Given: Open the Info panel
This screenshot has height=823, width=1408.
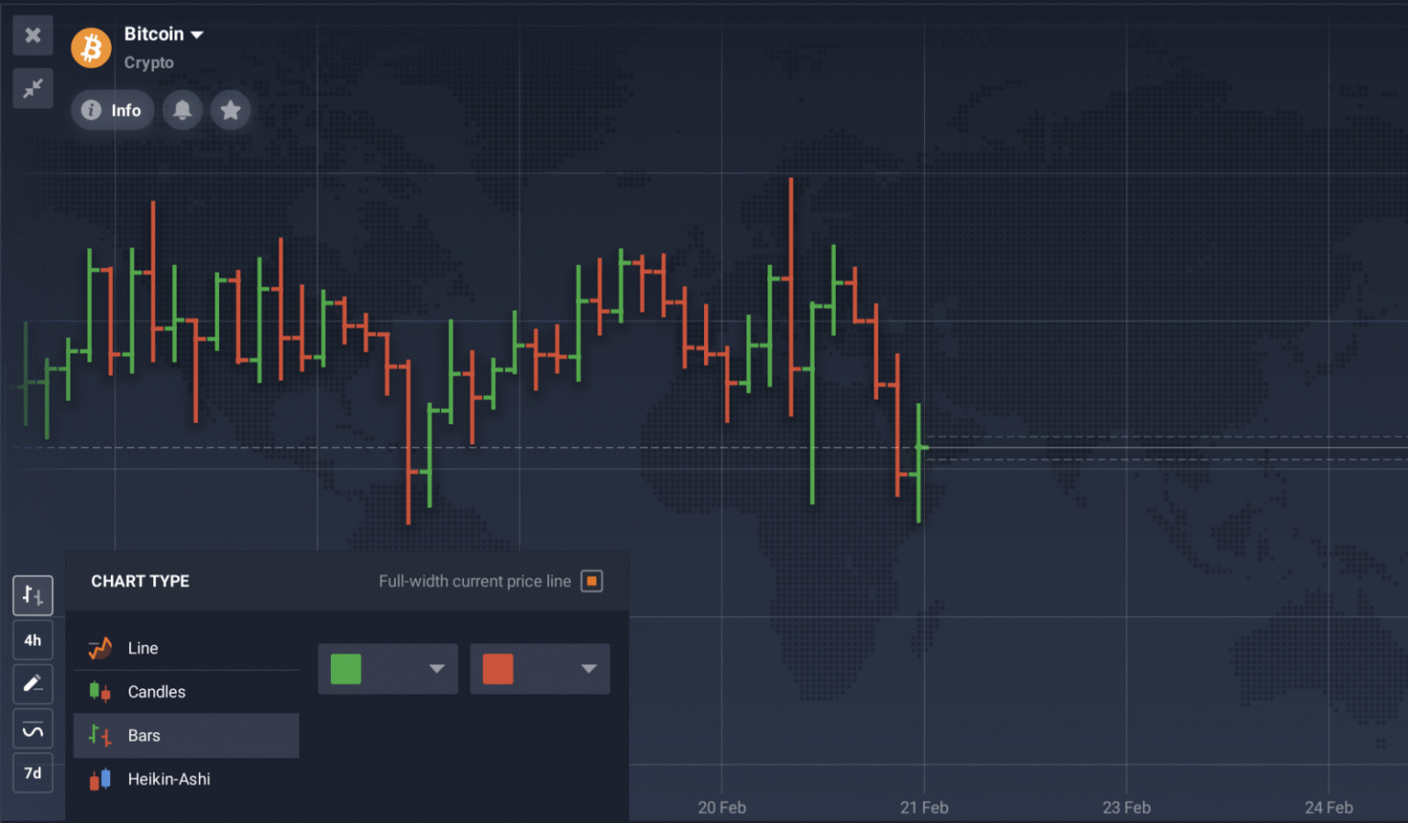Looking at the screenshot, I should [x=112, y=110].
